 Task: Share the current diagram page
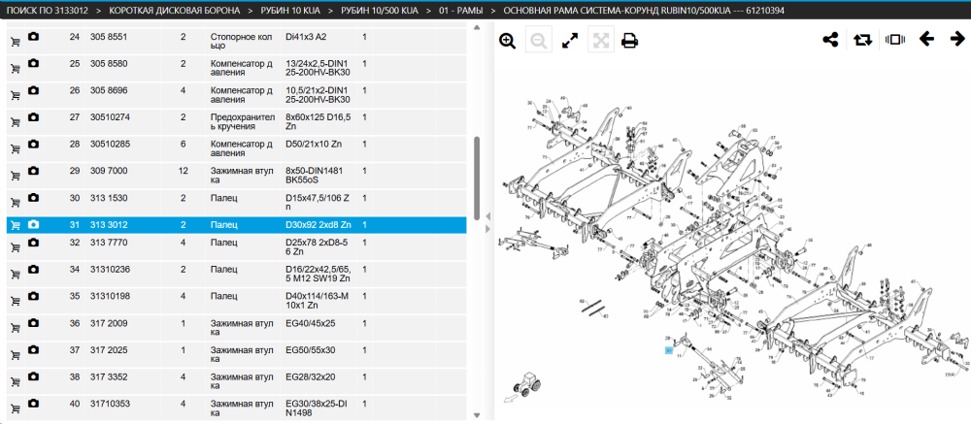click(x=830, y=40)
